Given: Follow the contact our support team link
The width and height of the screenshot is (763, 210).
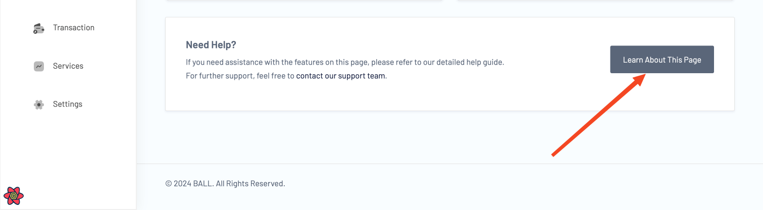Looking at the screenshot, I should (340, 76).
